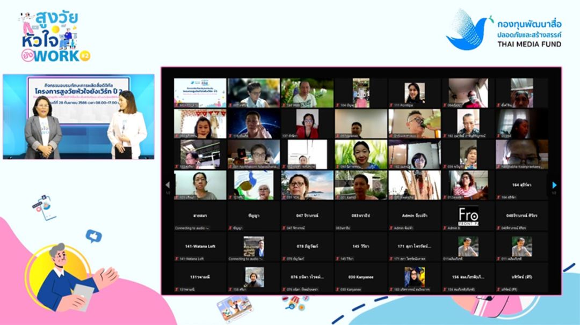Select the 'Admin' name-only participant tile
Viewport: 580px width, 325px height.
point(415,216)
